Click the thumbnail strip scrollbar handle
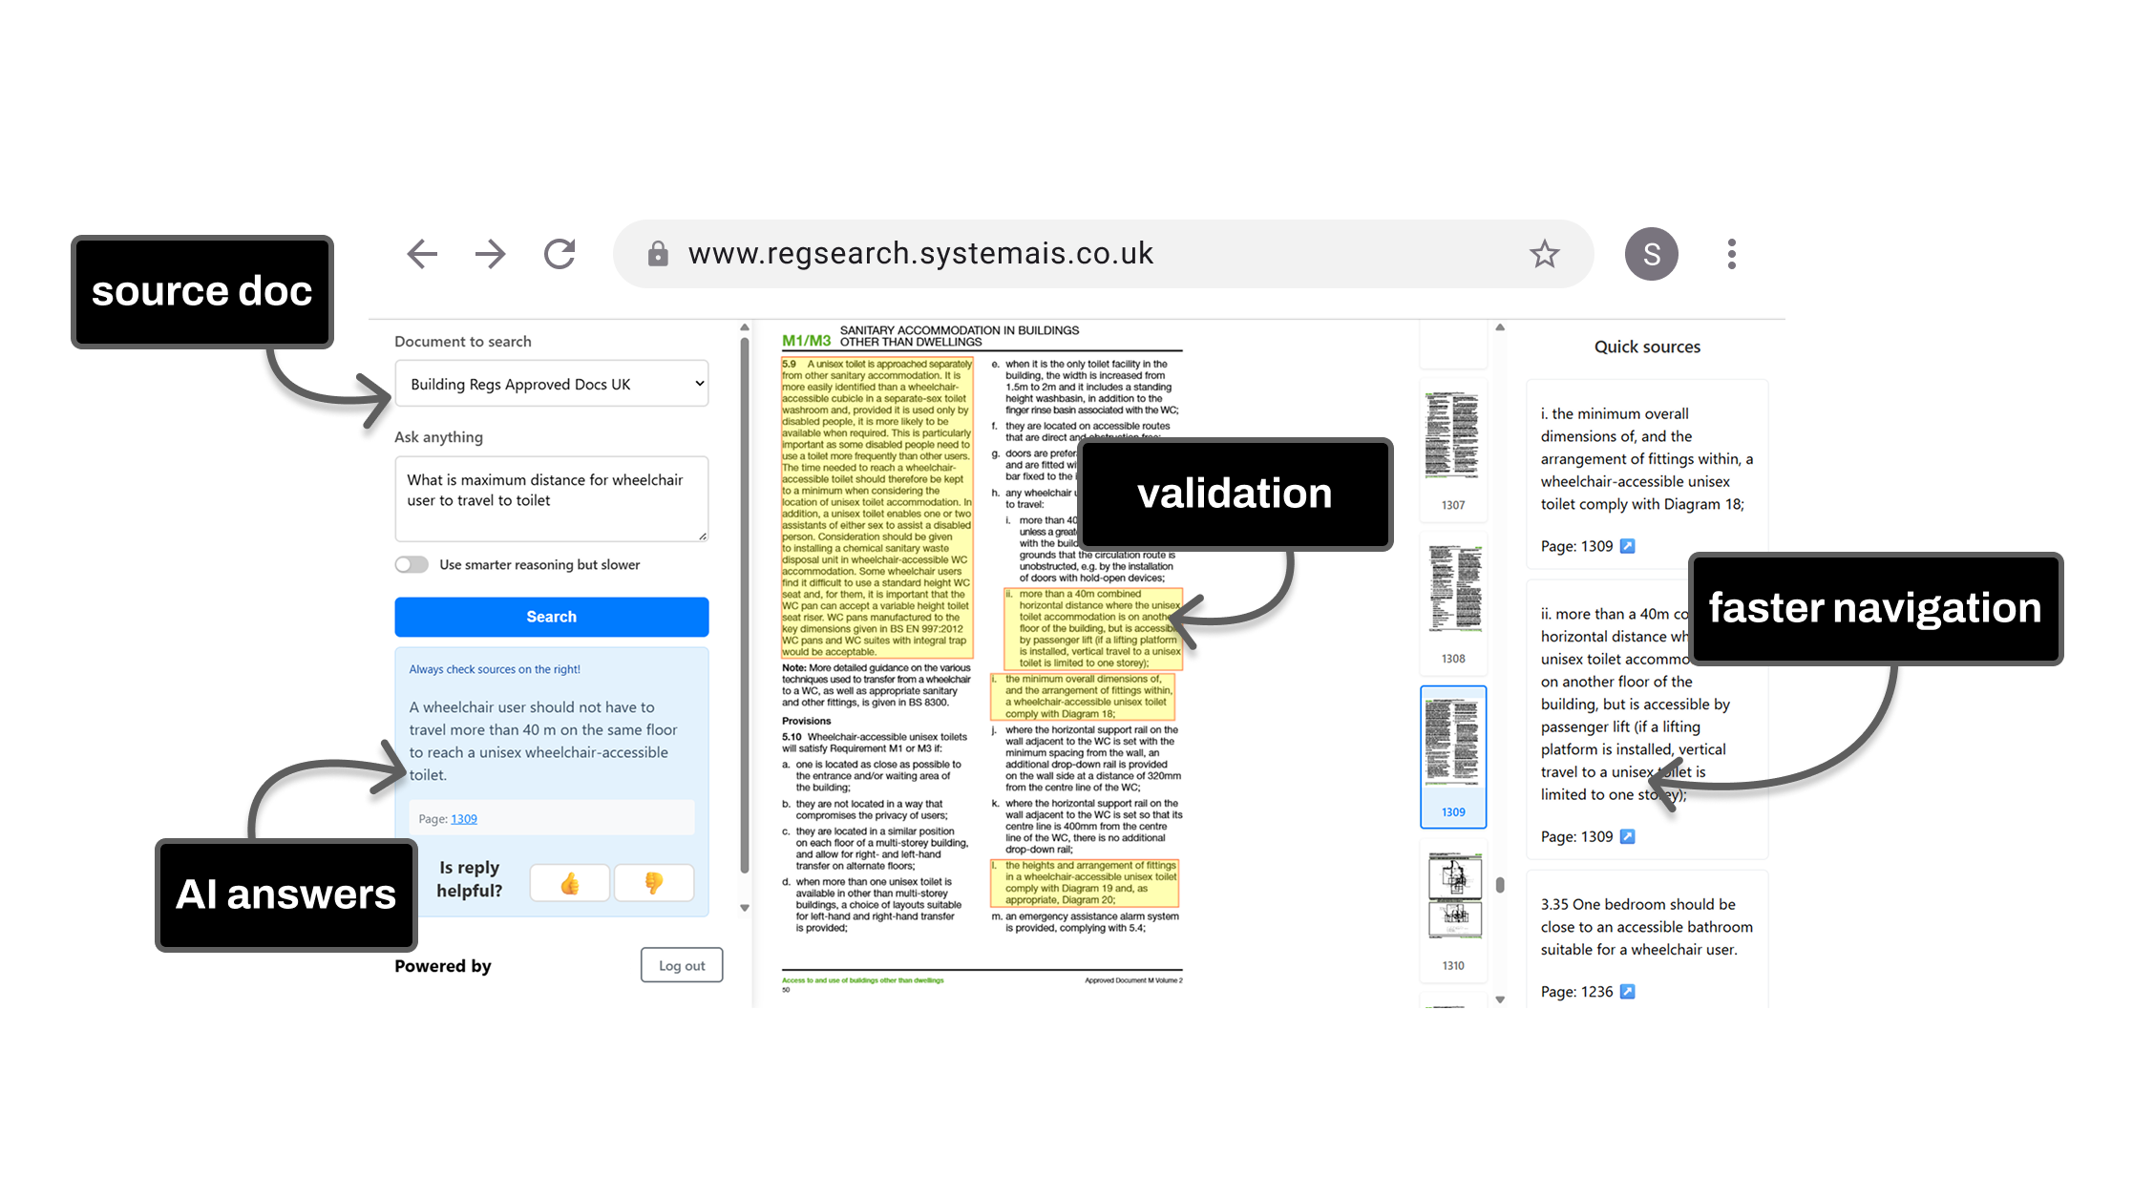 [x=1500, y=885]
